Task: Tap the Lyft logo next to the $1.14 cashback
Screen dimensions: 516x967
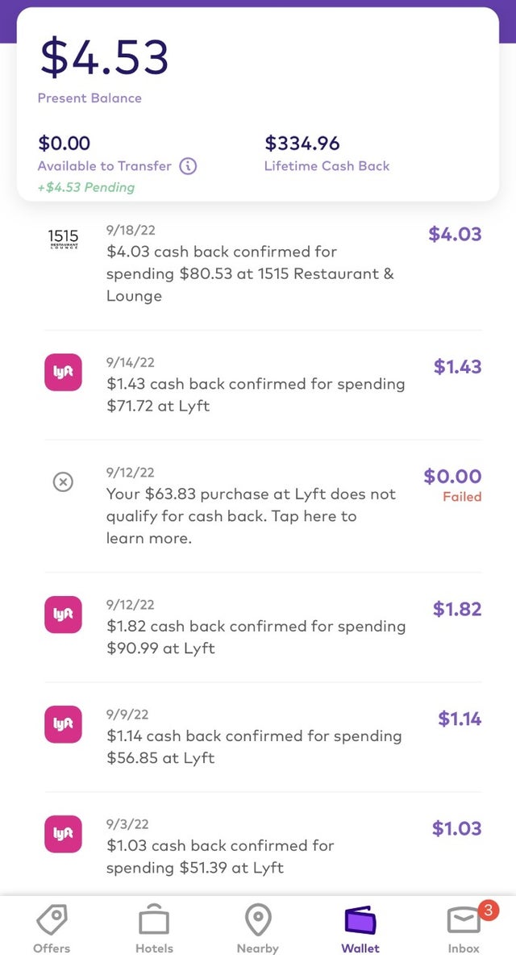Action: point(63,724)
